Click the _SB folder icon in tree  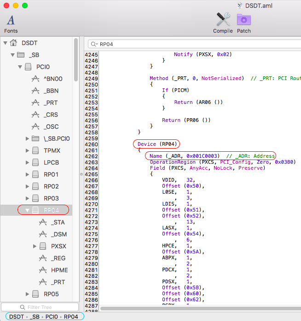coord(21,55)
